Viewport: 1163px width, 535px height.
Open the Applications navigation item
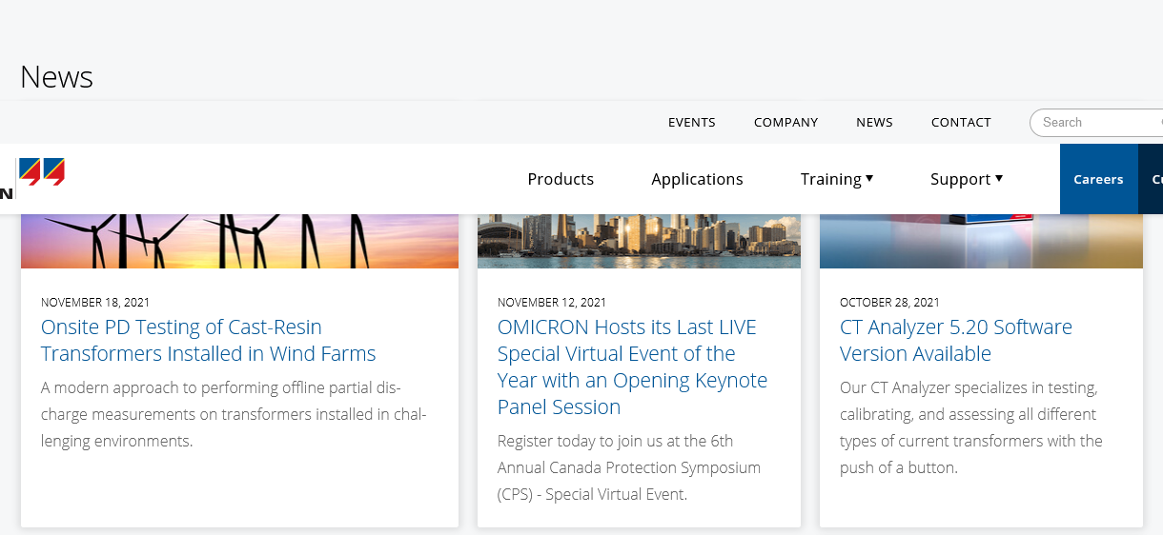tap(697, 179)
